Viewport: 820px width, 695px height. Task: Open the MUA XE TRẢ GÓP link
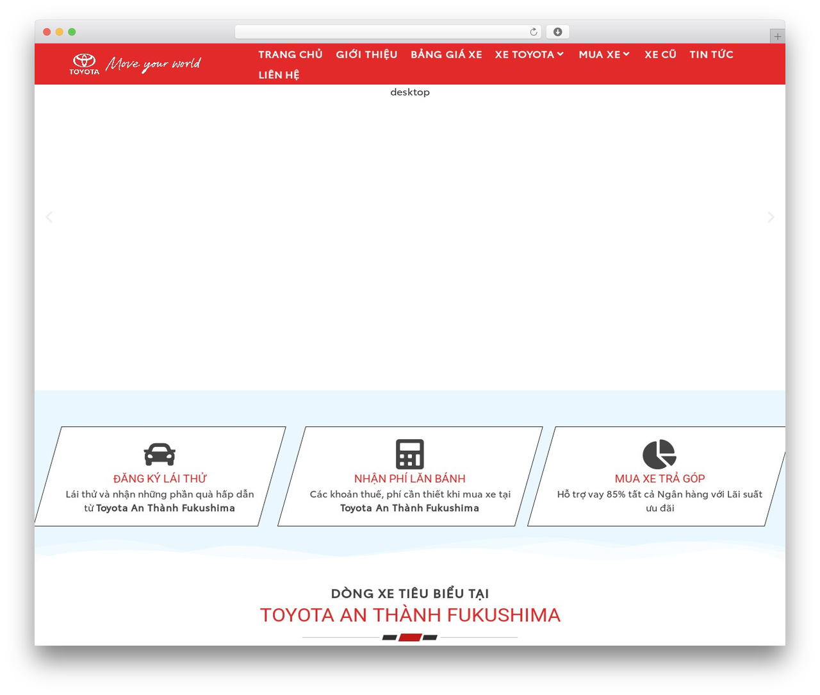[660, 479]
